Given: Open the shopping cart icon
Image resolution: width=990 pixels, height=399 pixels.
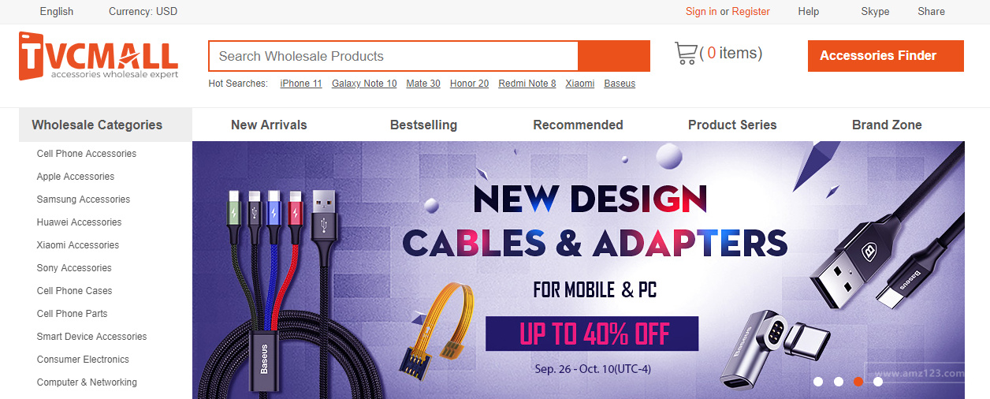Looking at the screenshot, I should point(686,54).
